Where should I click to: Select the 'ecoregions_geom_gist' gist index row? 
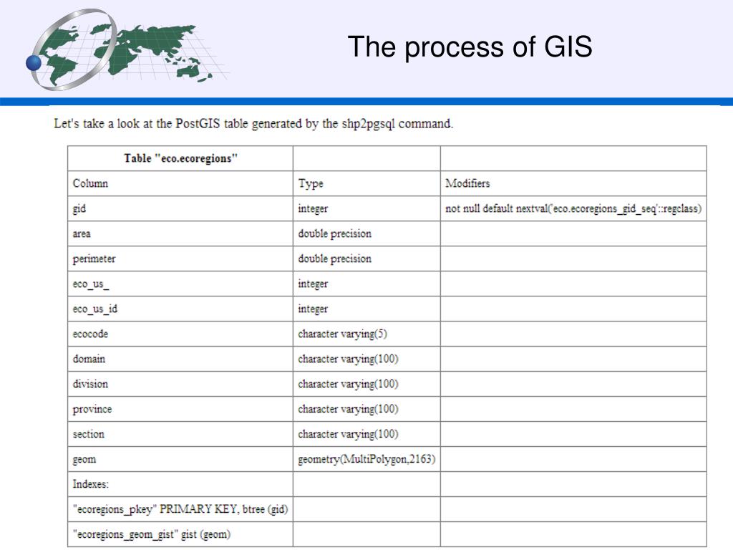pyautogui.click(x=180, y=534)
